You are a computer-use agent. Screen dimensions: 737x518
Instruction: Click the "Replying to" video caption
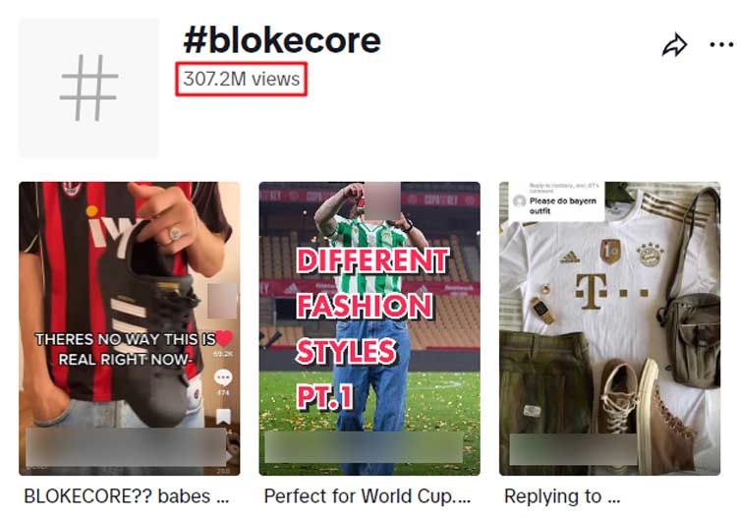click(x=562, y=496)
